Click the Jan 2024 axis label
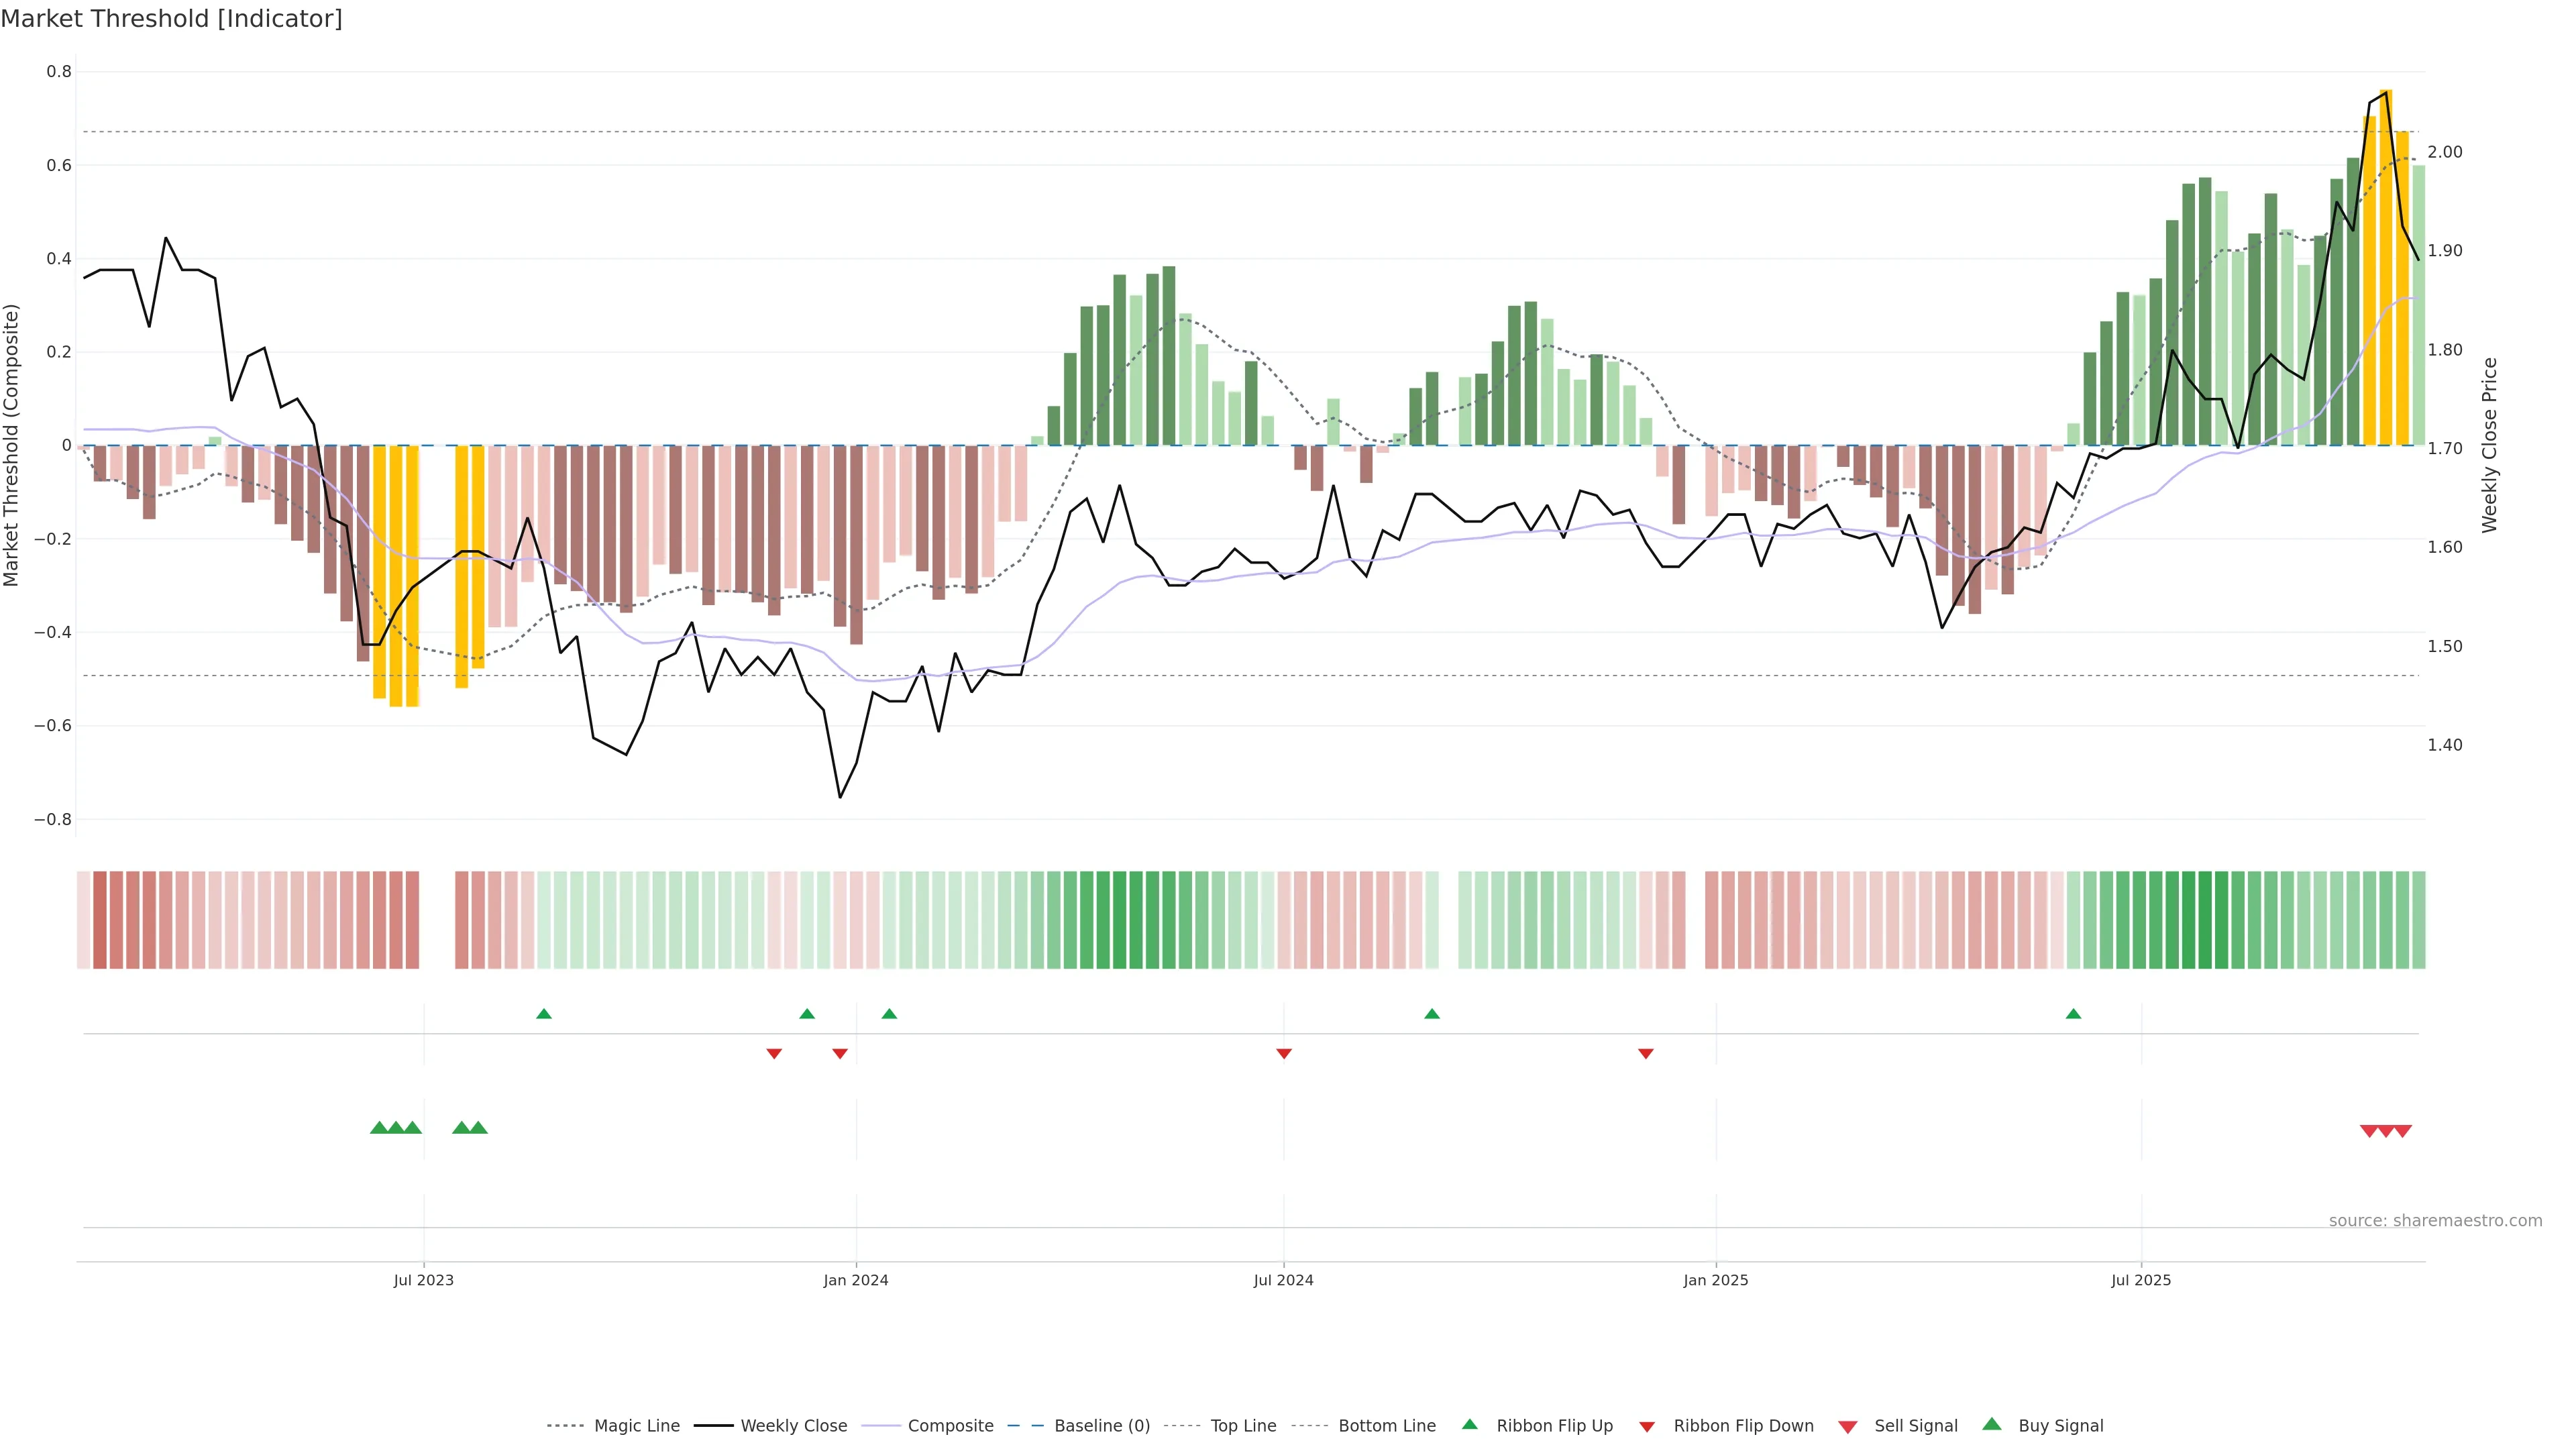Image resolution: width=2576 pixels, height=1449 pixels. click(855, 1280)
